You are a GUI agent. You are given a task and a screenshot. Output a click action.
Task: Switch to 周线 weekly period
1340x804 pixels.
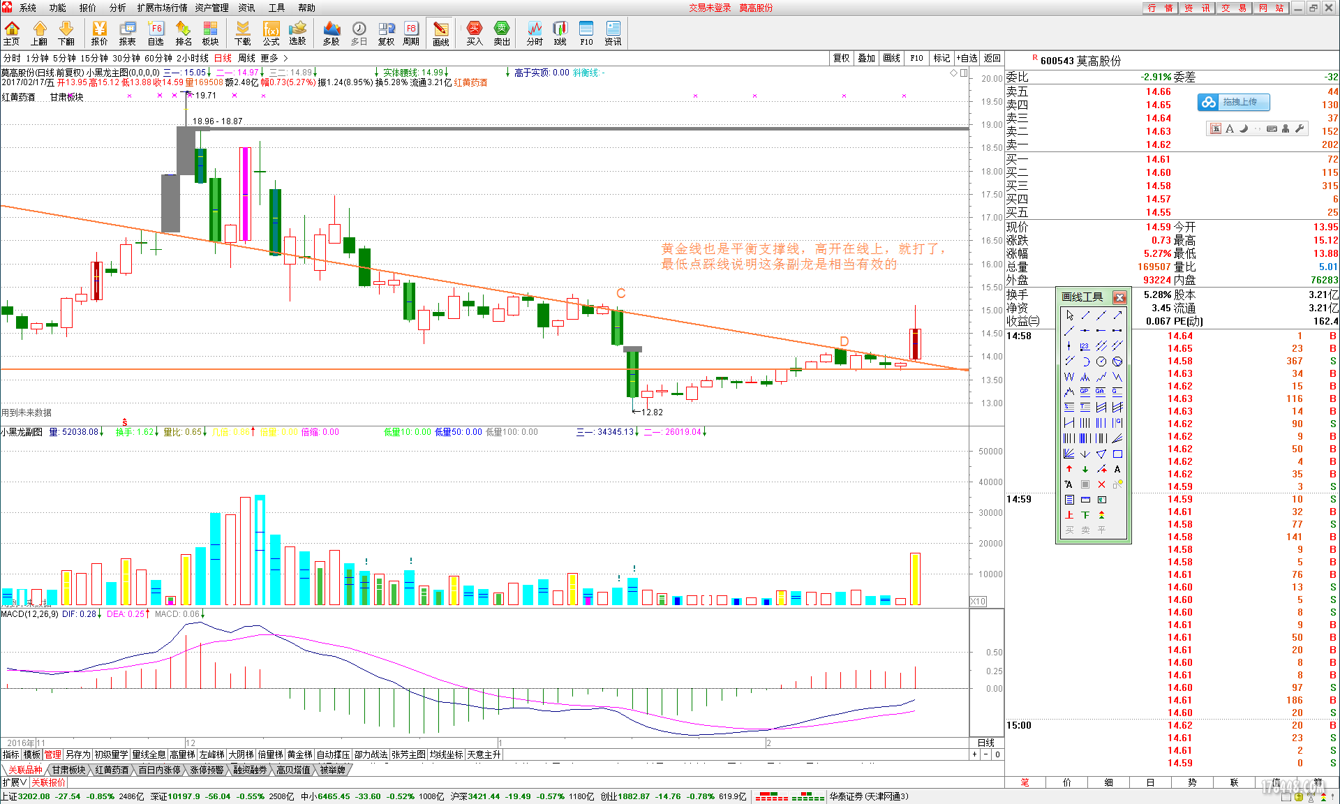pos(247,58)
